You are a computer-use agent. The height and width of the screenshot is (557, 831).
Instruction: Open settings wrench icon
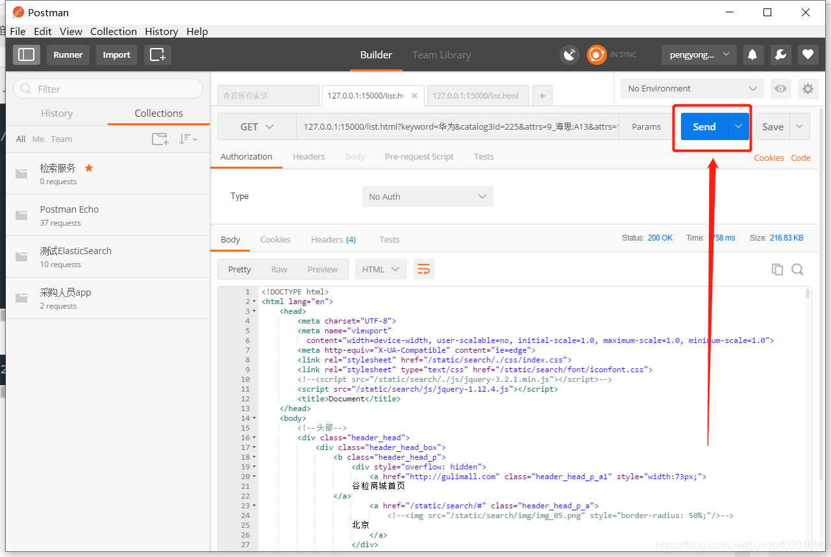780,54
